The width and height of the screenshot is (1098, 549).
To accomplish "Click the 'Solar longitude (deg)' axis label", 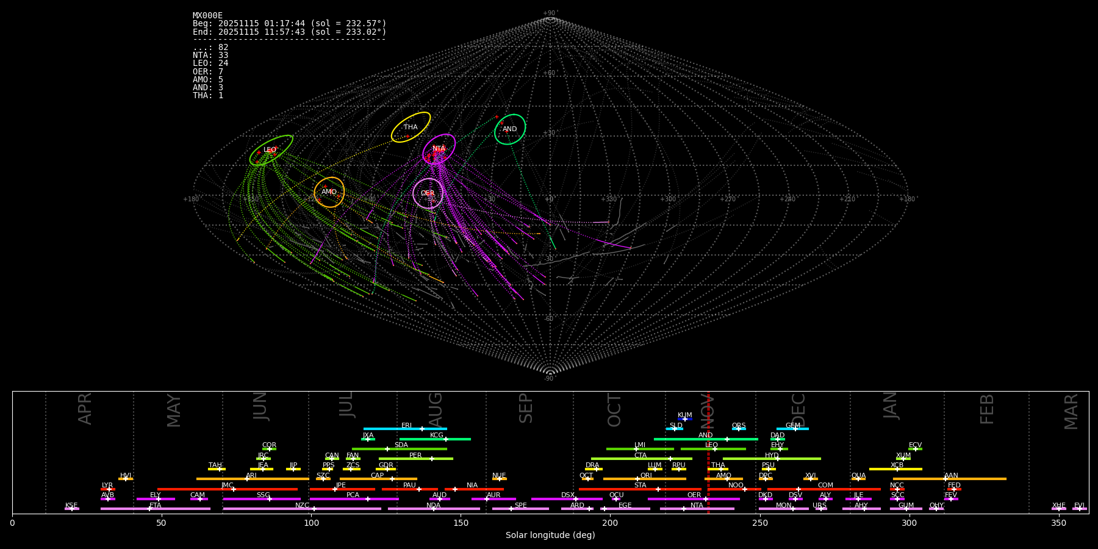I will pyautogui.click(x=550, y=536).
